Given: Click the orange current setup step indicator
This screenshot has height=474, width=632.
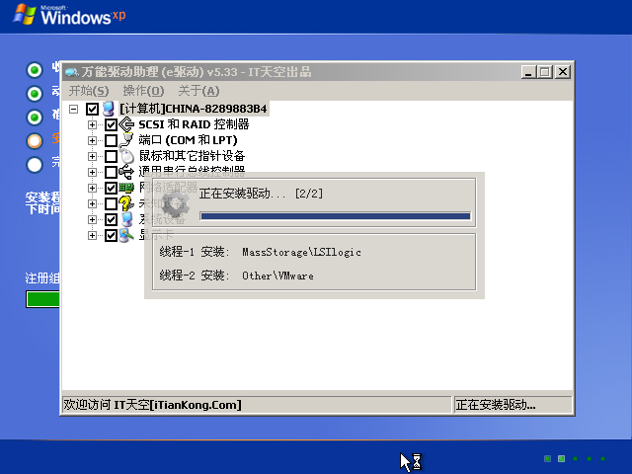Looking at the screenshot, I should pyautogui.click(x=35, y=141).
